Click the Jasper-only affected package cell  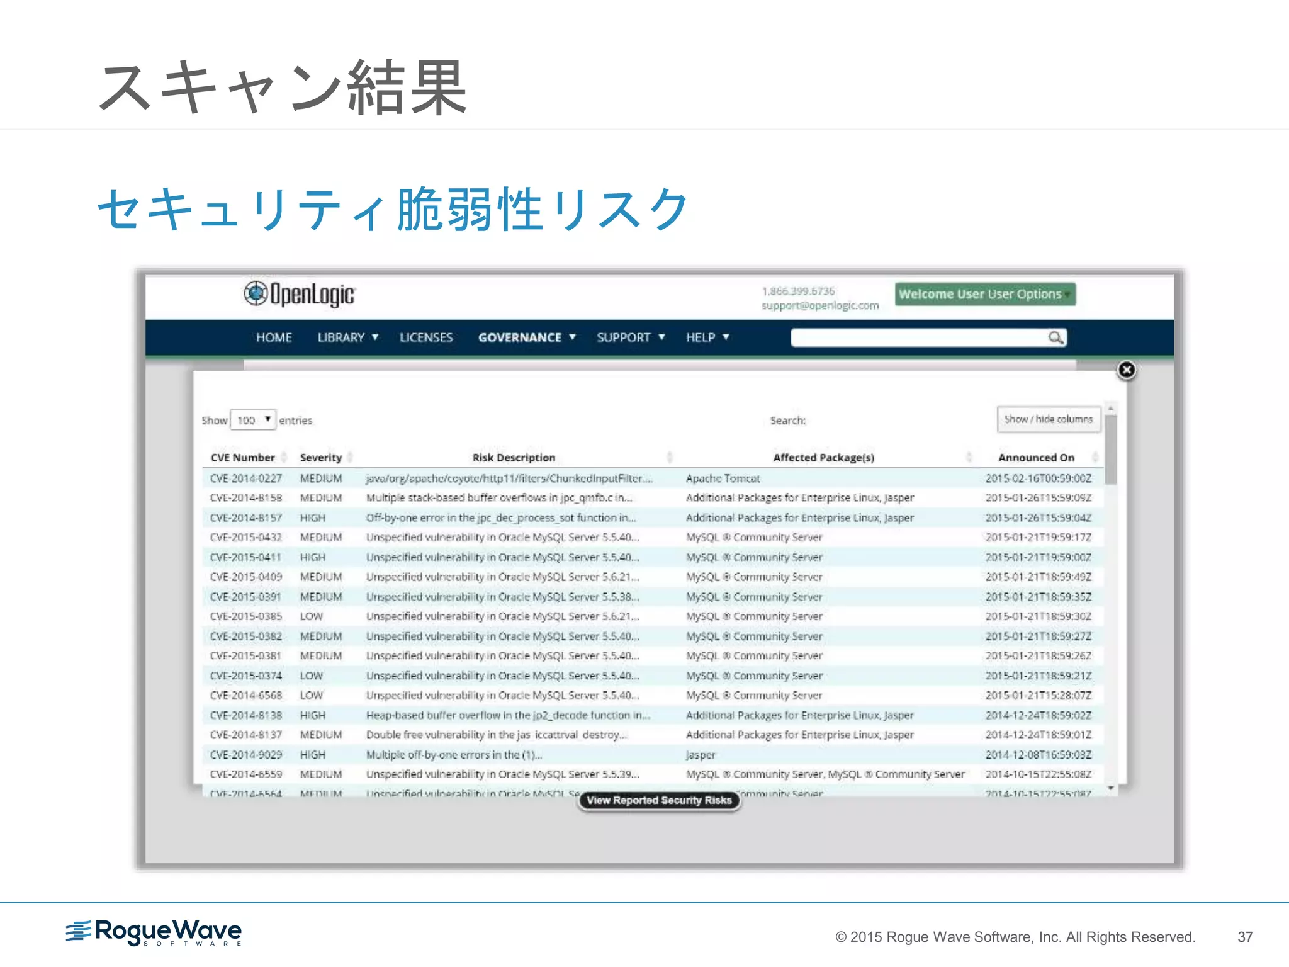tap(701, 755)
